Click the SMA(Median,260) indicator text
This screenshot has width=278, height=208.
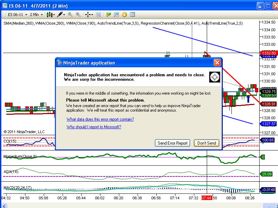tap(18, 23)
